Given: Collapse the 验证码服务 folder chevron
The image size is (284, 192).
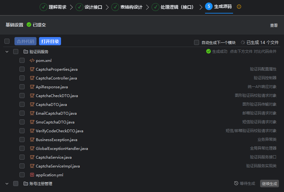Looking at the screenshot, I should coord(7,52).
